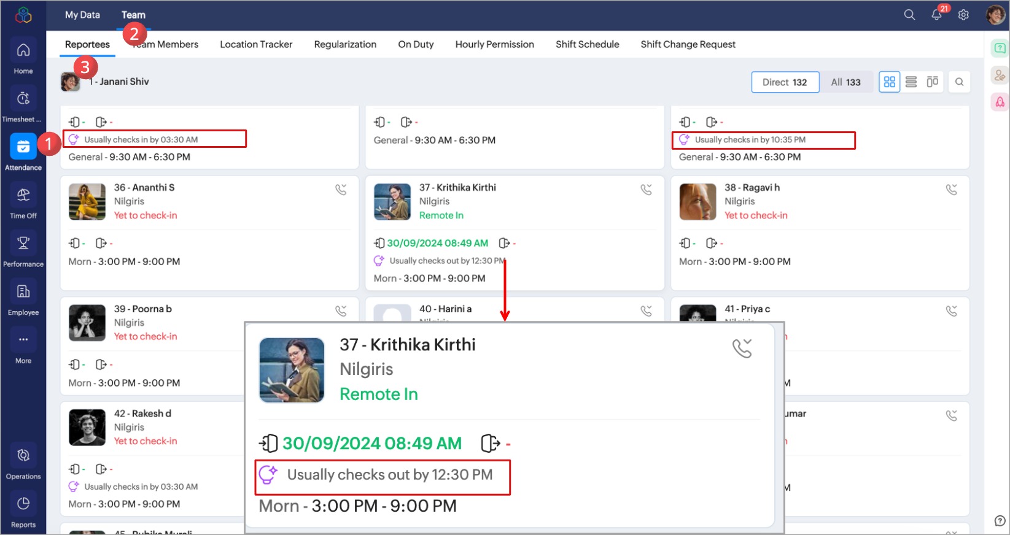Show More sidebar modules

pyautogui.click(x=23, y=339)
